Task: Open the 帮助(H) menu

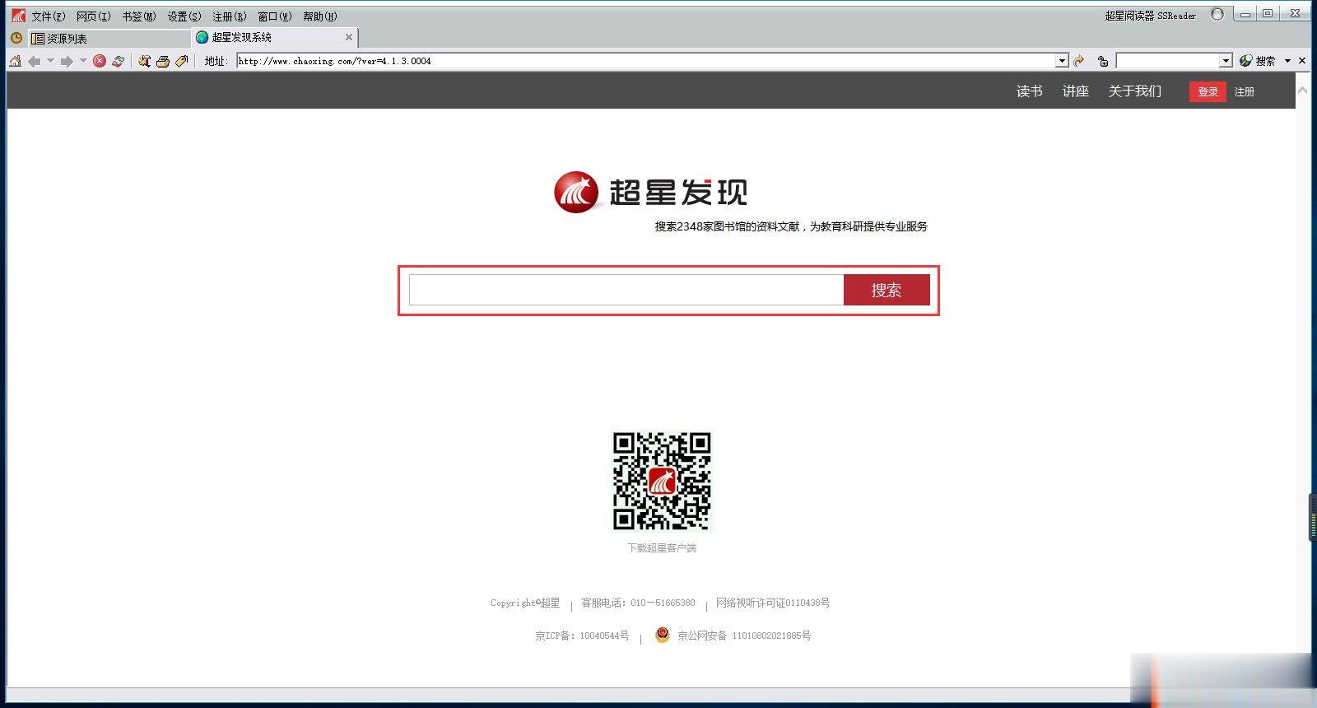Action: click(319, 16)
